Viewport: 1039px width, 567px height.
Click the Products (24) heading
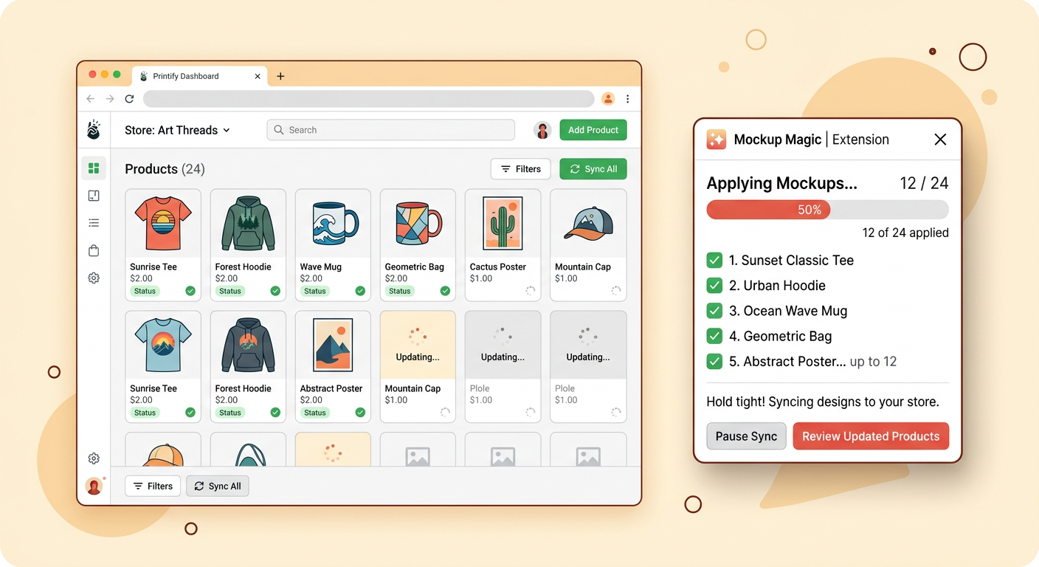(x=165, y=169)
